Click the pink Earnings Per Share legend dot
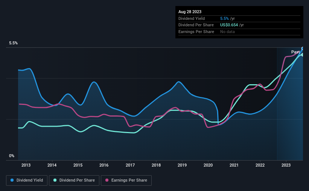The image size is (309, 191). [107, 180]
